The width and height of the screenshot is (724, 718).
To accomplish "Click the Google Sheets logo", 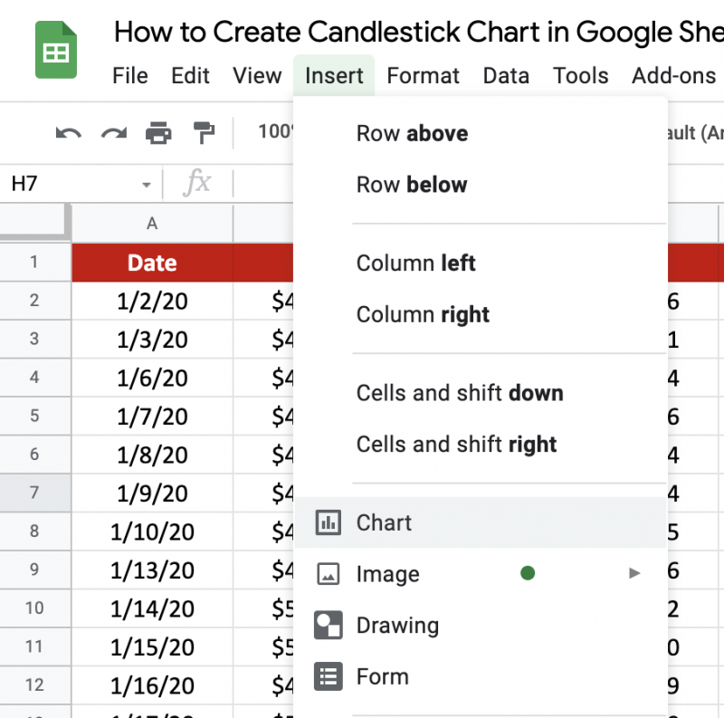I will pyautogui.click(x=55, y=50).
